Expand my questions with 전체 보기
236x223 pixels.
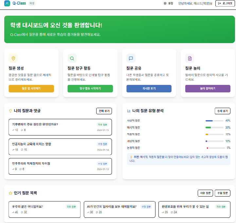point(104,111)
